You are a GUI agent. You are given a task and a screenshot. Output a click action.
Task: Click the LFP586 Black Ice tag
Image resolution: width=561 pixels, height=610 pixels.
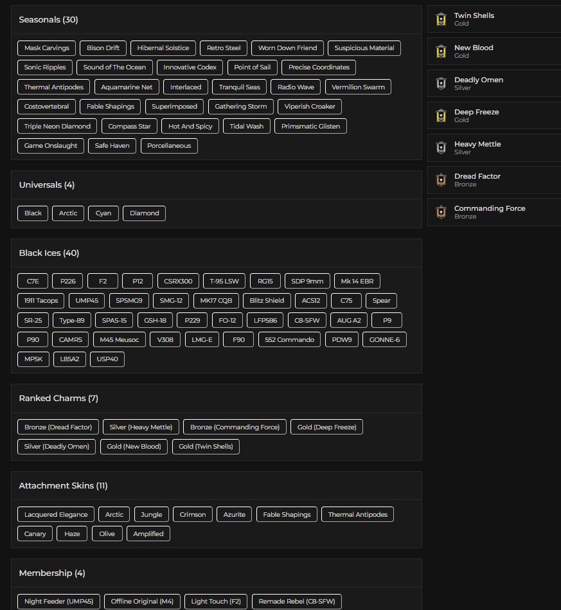tap(265, 320)
